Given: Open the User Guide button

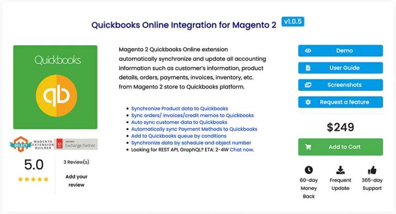Looking at the screenshot, I should [x=340, y=68].
